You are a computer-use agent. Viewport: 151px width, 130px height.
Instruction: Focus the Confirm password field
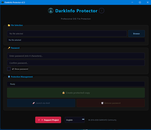tap(76, 63)
